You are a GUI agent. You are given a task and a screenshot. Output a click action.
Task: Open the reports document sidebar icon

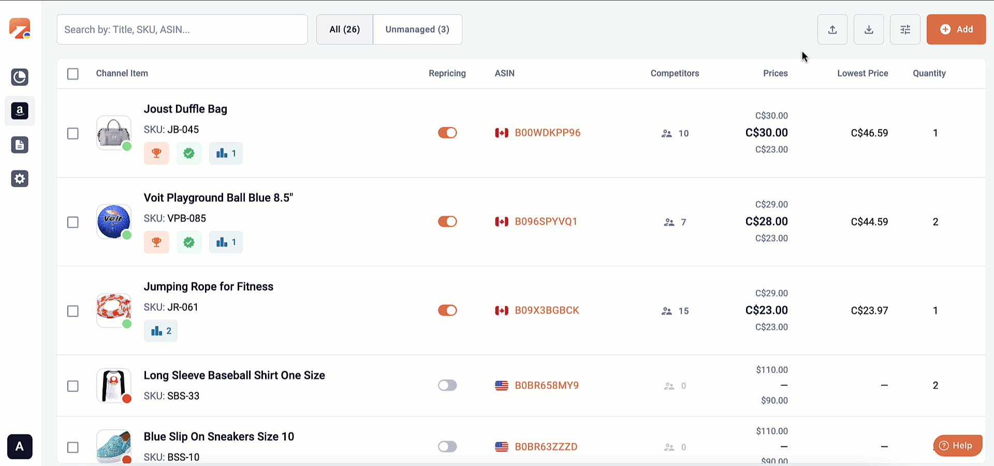pyautogui.click(x=20, y=145)
